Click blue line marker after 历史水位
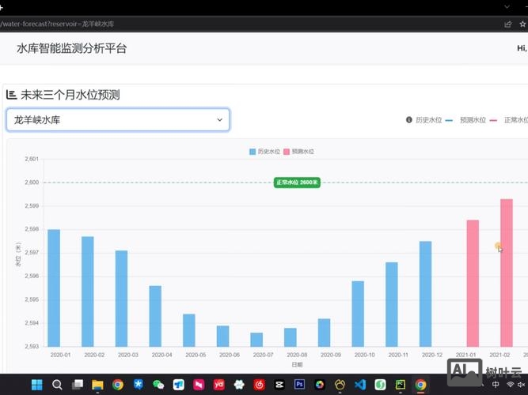Screen dimensions: 528x395 coord(449,120)
